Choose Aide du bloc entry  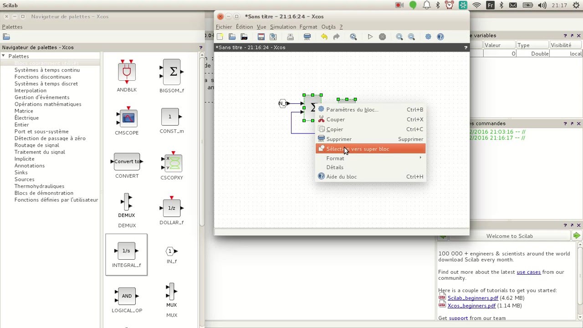click(370, 177)
